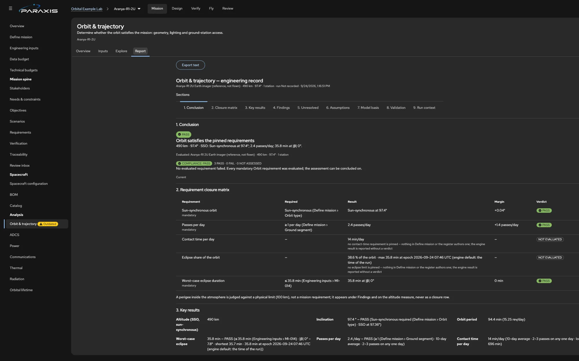Image resolution: width=579 pixels, height=361 pixels.
Task: Click the Paraxis logo
Action: click(38, 9)
